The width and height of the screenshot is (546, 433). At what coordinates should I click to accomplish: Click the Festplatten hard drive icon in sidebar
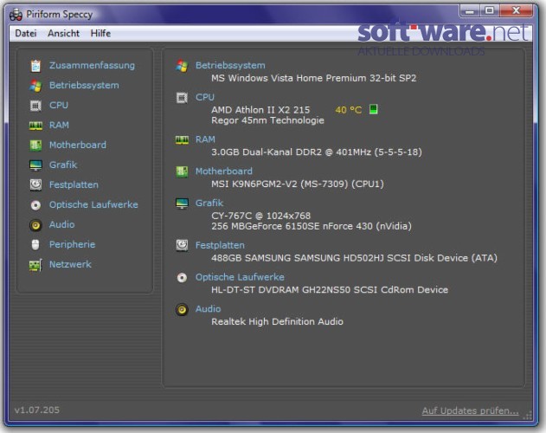pyautogui.click(x=35, y=184)
